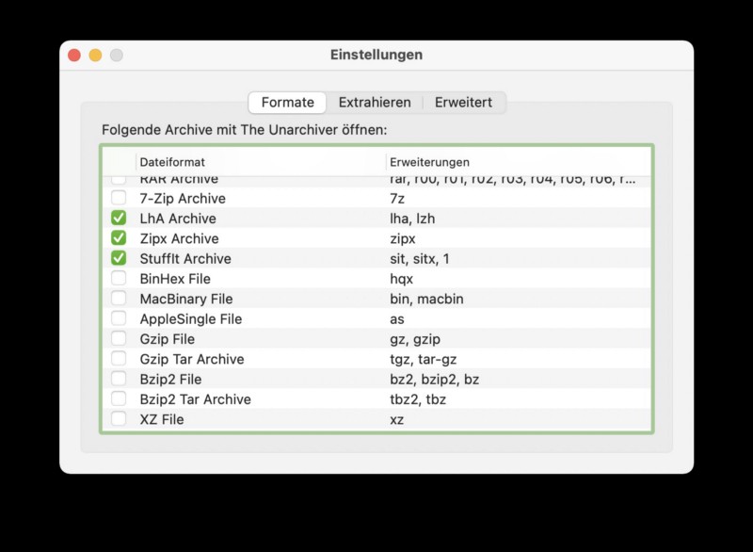This screenshot has height=552, width=753.
Task: Click the '7z' extension cell
Action: pos(397,199)
